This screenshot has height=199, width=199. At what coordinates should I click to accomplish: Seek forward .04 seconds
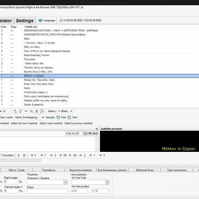73,156
